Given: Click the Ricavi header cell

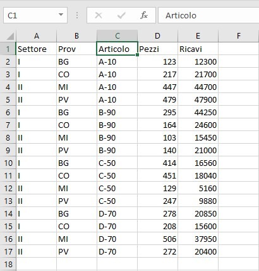Looking at the screenshot, I should [x=198, y=49].
